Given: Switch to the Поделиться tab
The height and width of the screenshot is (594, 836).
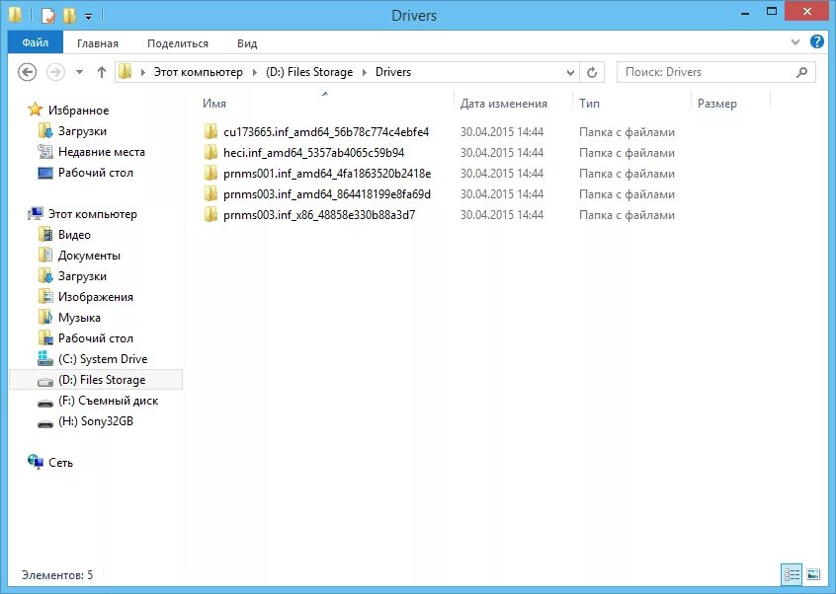Looking at the screenshot, I should coord(178,43).
